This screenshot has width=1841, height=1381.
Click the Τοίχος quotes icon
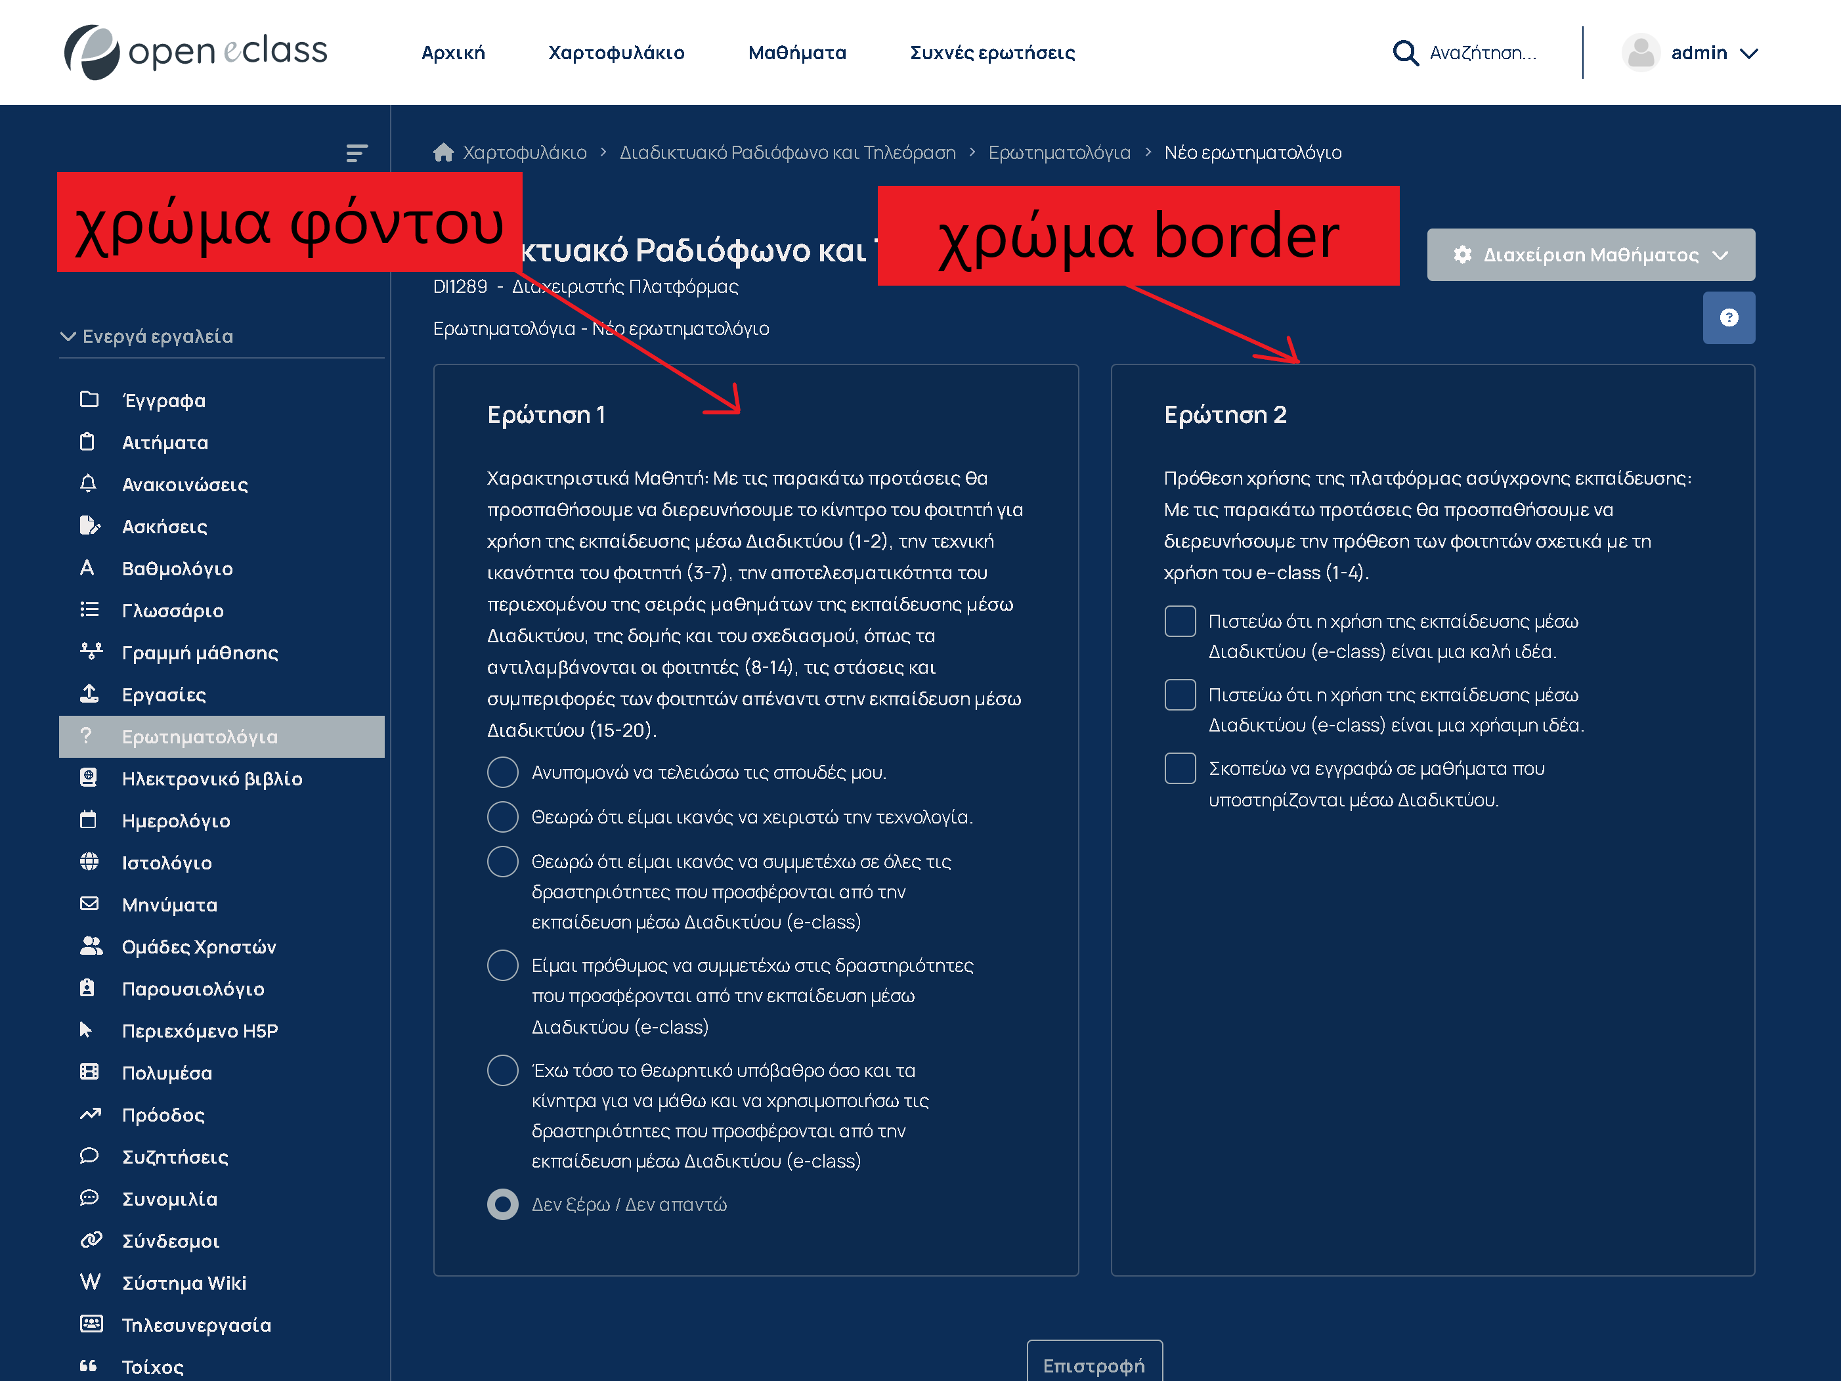[x=88, y=1365]
